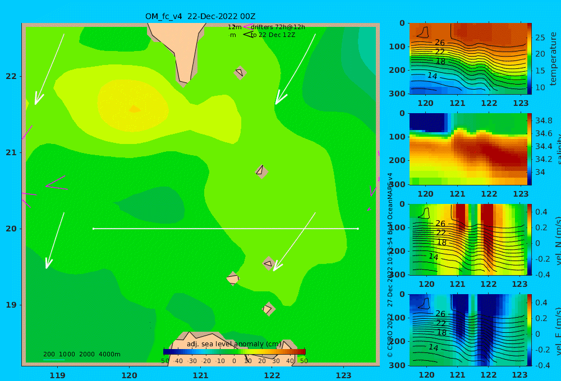
Task: Click tick 34.8 on salinity colorbar
Action: pos(544,120)
